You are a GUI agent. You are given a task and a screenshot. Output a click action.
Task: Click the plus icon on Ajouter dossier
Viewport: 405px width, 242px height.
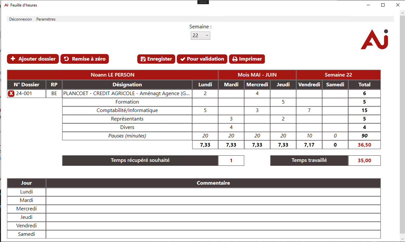tap(13, 59)
